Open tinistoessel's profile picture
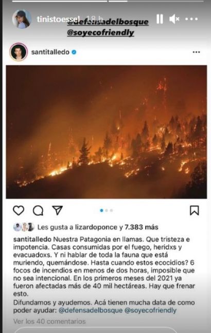Image resolution: width=211 pixels, height=333 pixels. coord(22,19)
